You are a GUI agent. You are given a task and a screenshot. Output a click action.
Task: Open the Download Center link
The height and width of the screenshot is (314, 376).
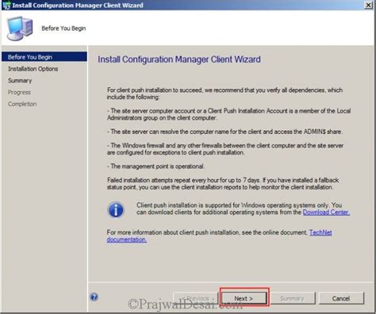point(326,213)
